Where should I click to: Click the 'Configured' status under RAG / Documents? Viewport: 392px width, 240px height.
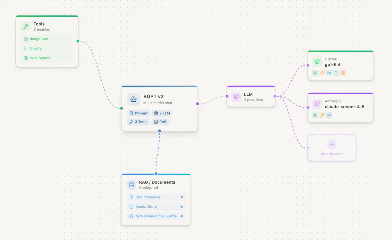pos(148,188)
